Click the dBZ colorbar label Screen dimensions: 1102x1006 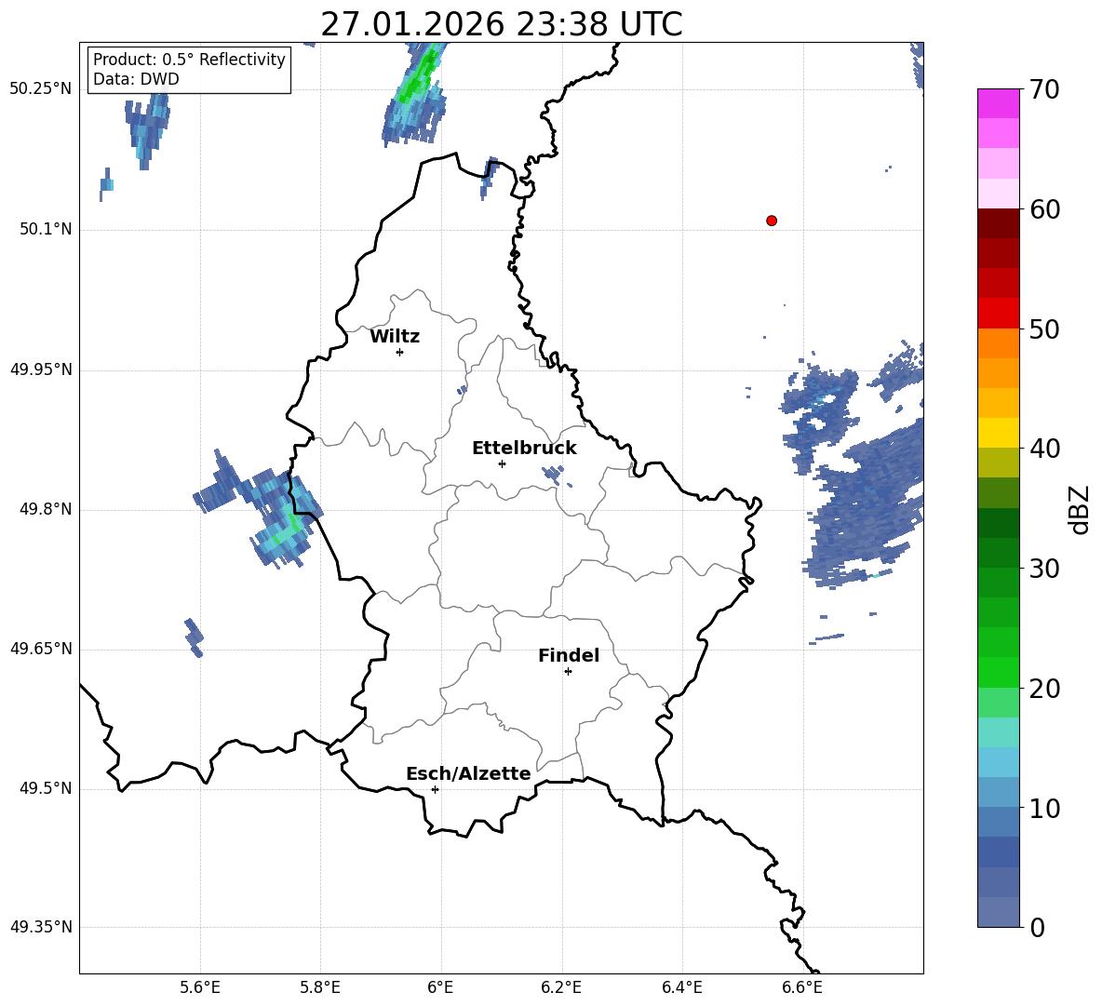pos(1081,509)
